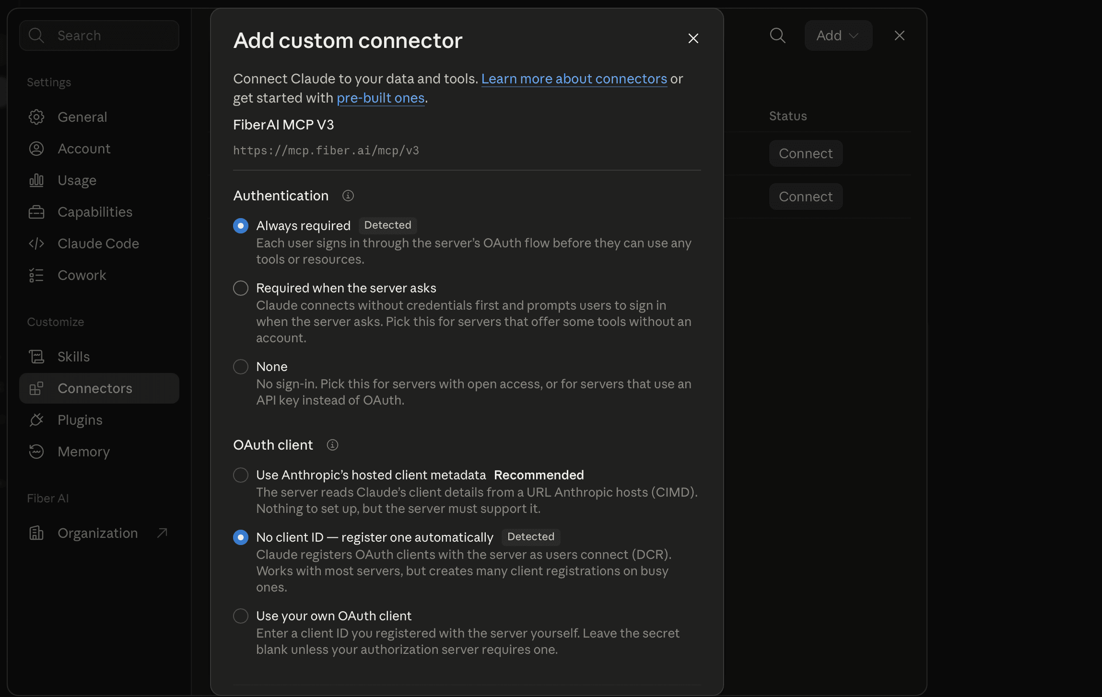Click the Memory history icon
1102x697 pixels.
click(36, 452)
